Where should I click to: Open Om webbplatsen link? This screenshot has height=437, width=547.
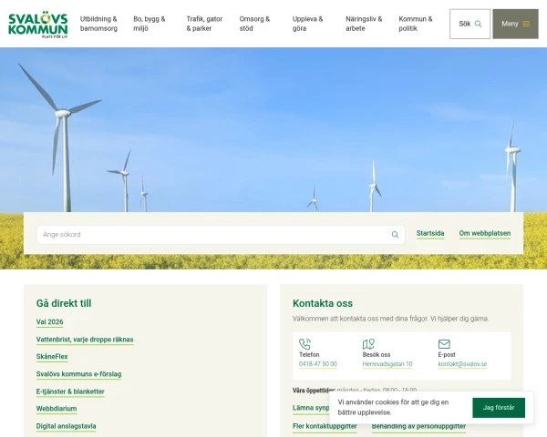pyautogui.click(x=485, y=233)
